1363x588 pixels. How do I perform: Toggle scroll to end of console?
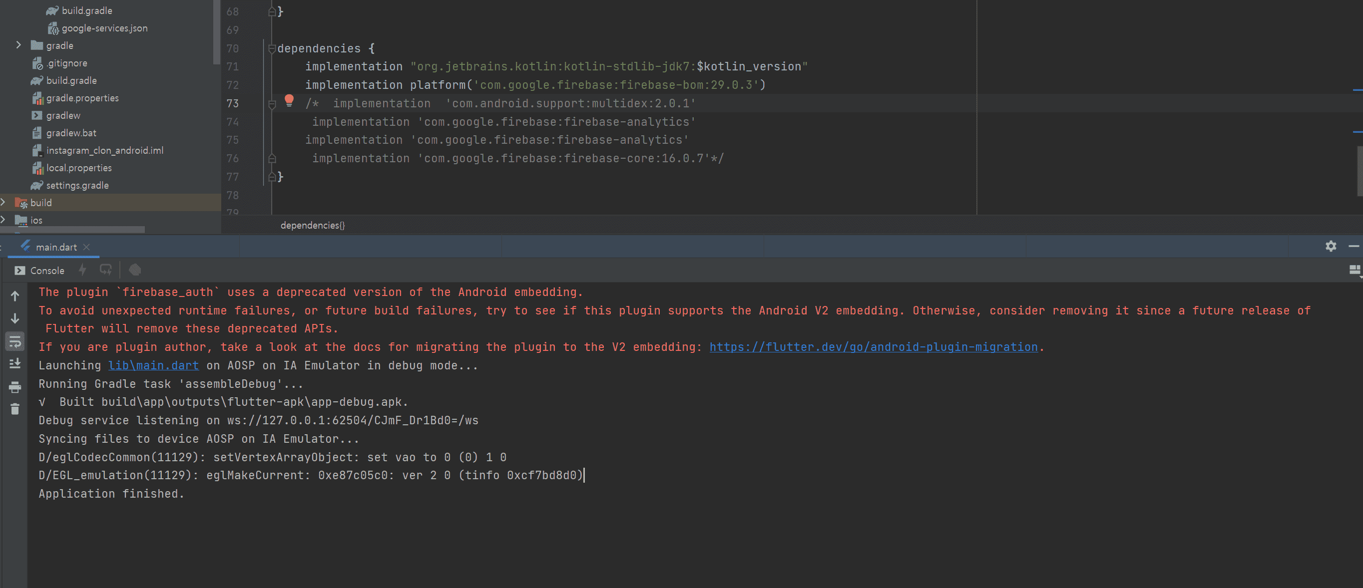[15, 364]
